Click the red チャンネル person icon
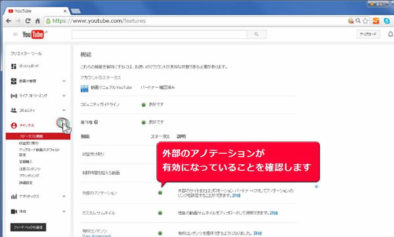The width and height of the screenshot is (394, 237). click(x=14, y=125)
